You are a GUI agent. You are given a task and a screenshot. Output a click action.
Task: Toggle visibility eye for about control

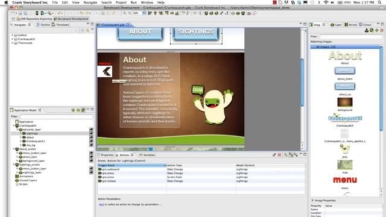pos(91,137)
